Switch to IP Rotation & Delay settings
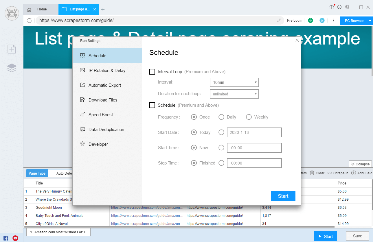 (107, 71)
